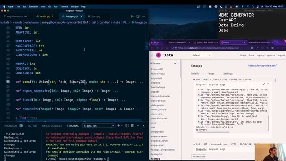Open the Legacy Programs link

click(x=265, y=55)
